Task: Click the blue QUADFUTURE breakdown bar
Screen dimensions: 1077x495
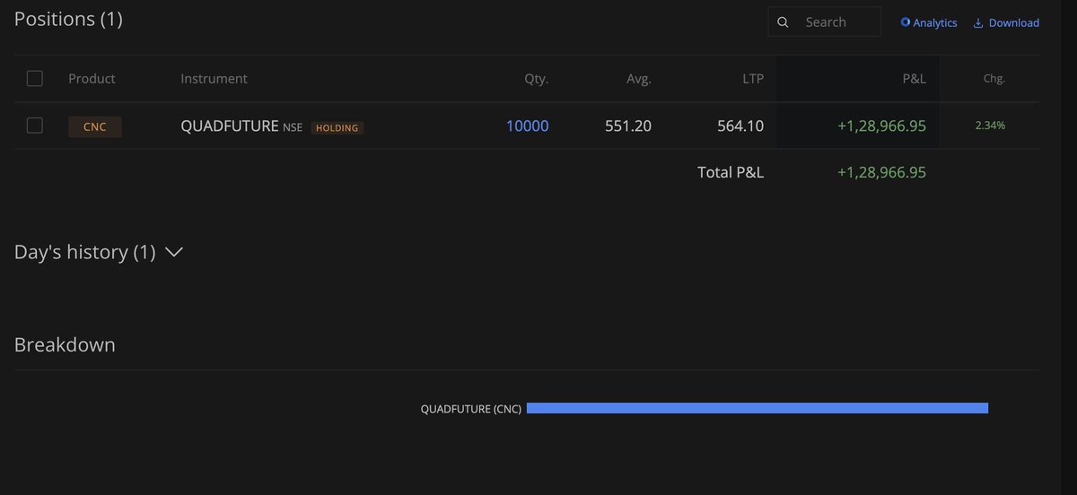Action: [757, 408]
